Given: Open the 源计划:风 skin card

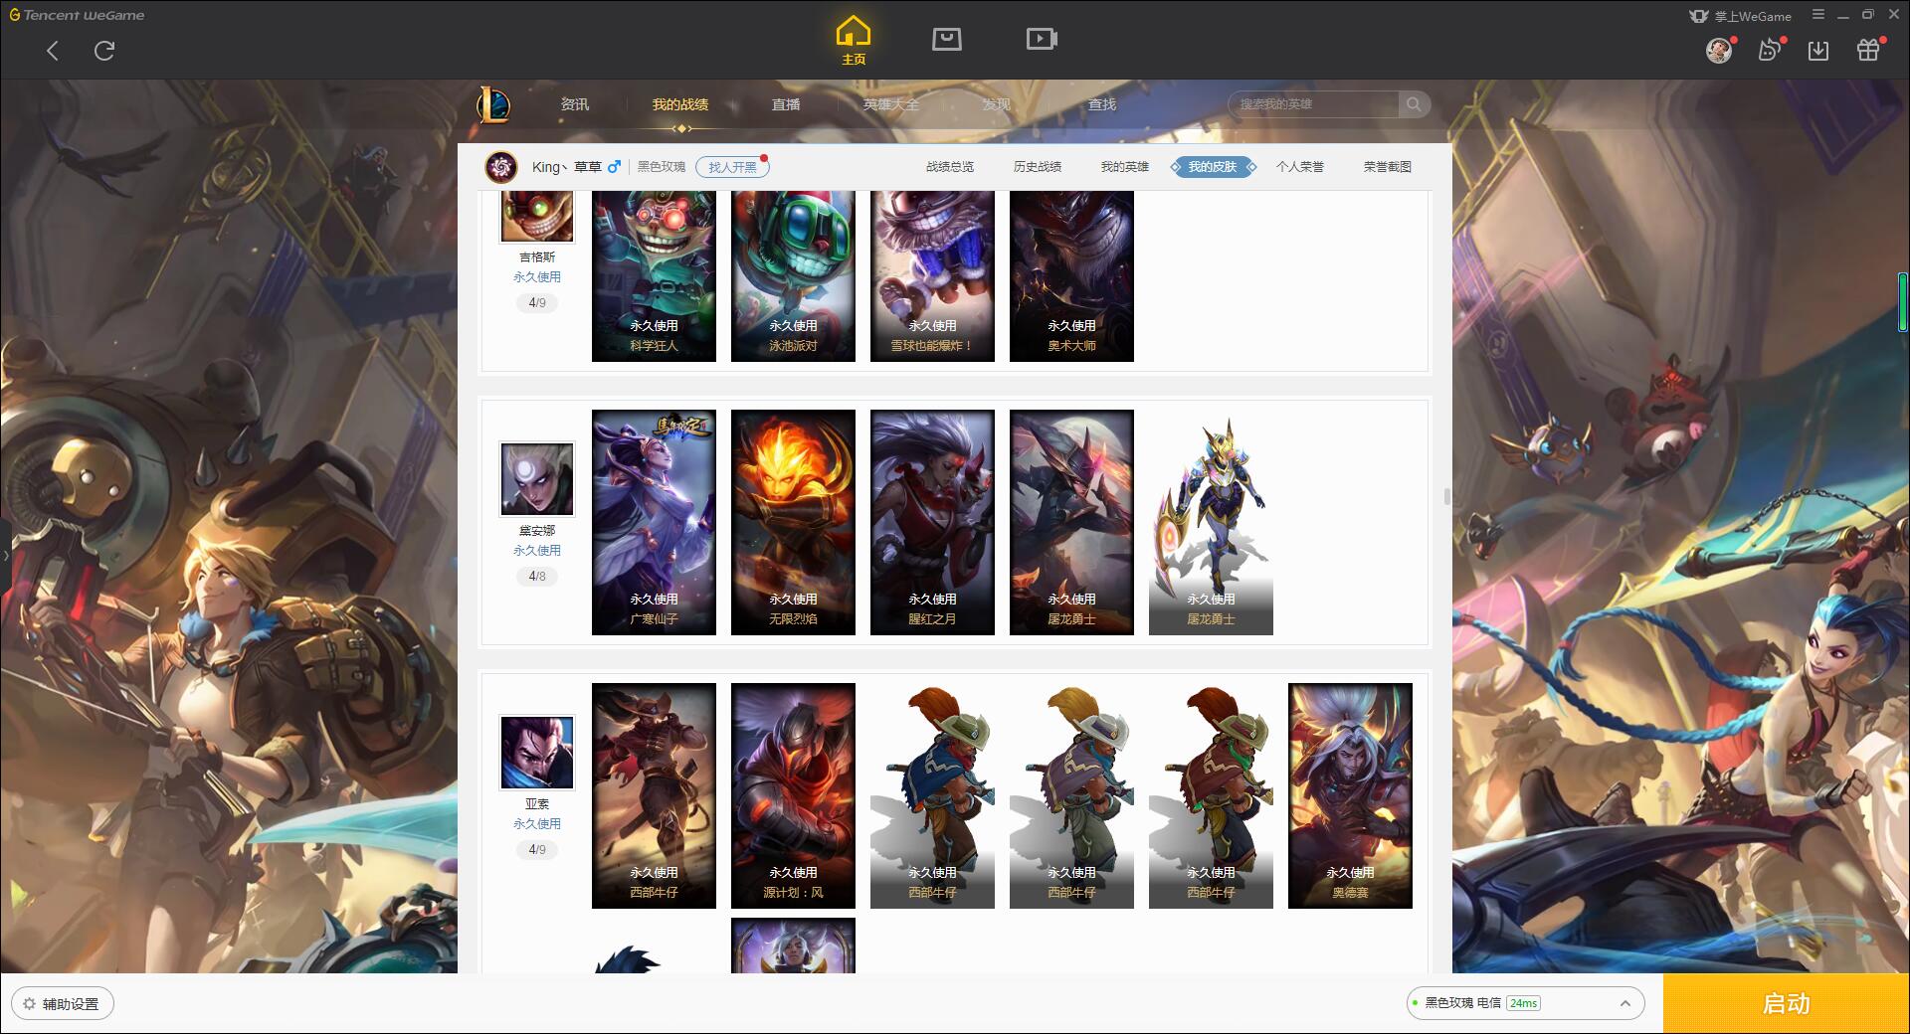Looking at the screenshot, I should pos(793,795).
